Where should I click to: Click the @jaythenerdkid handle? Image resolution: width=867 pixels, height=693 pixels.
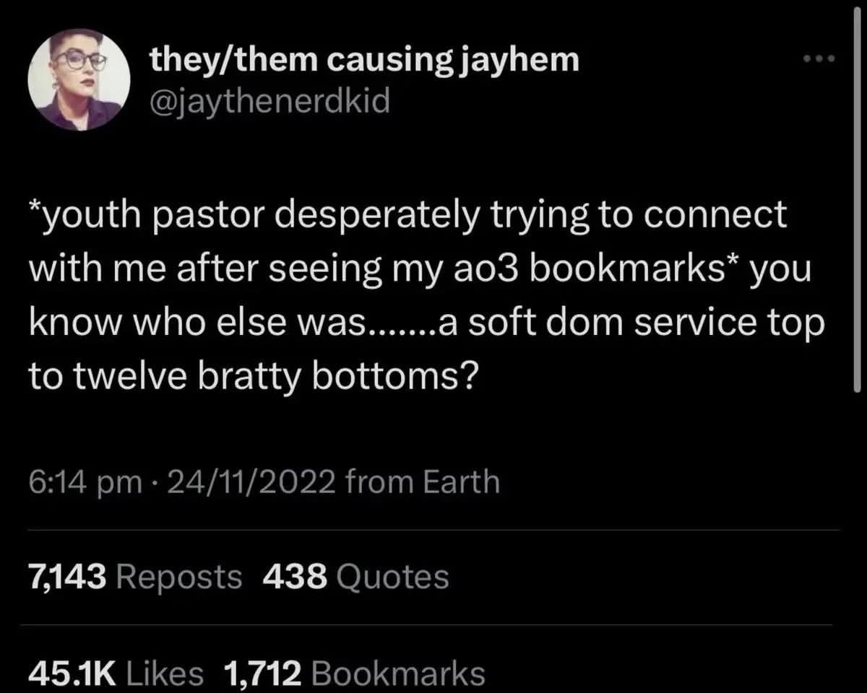tap(269, 100)
